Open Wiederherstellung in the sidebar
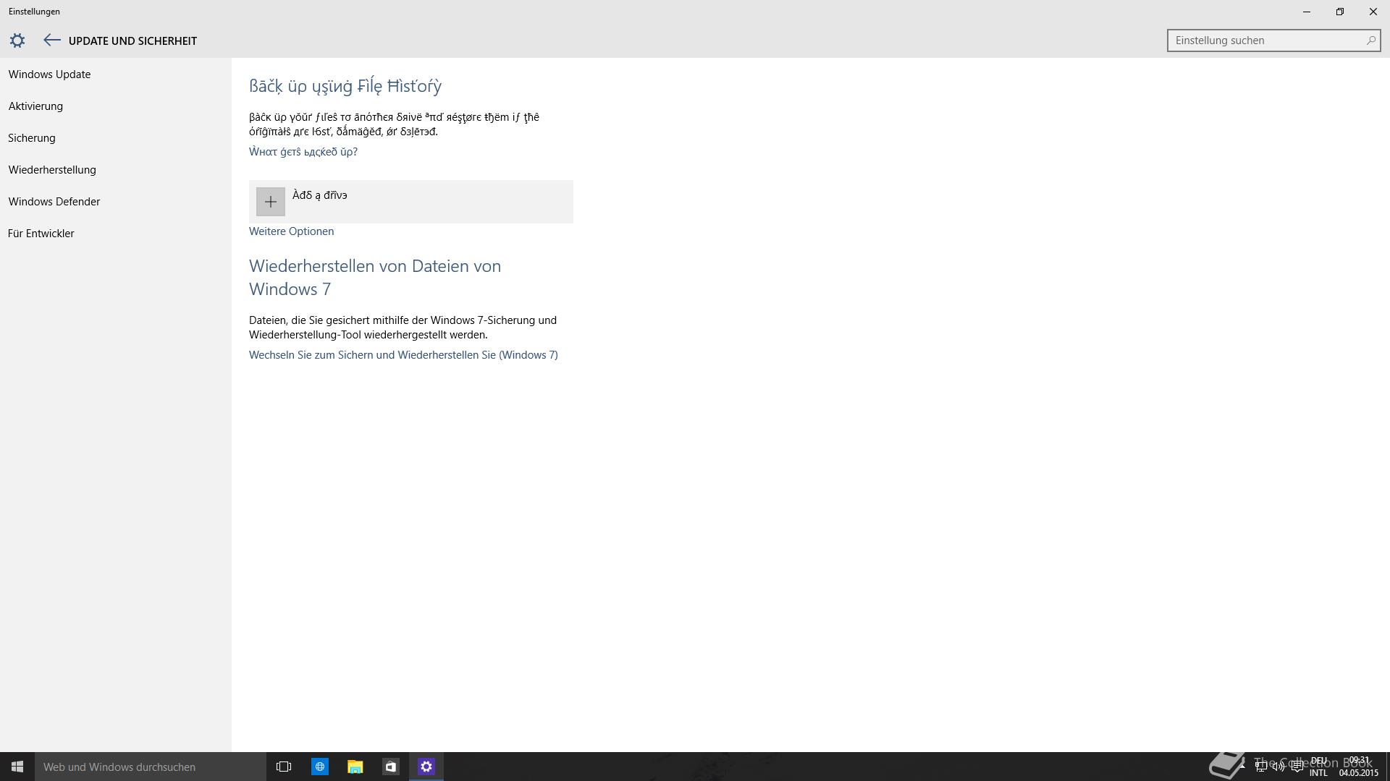Image resolution: width=1390 pixels, height=781 pixels. click(x=52, y=170)
